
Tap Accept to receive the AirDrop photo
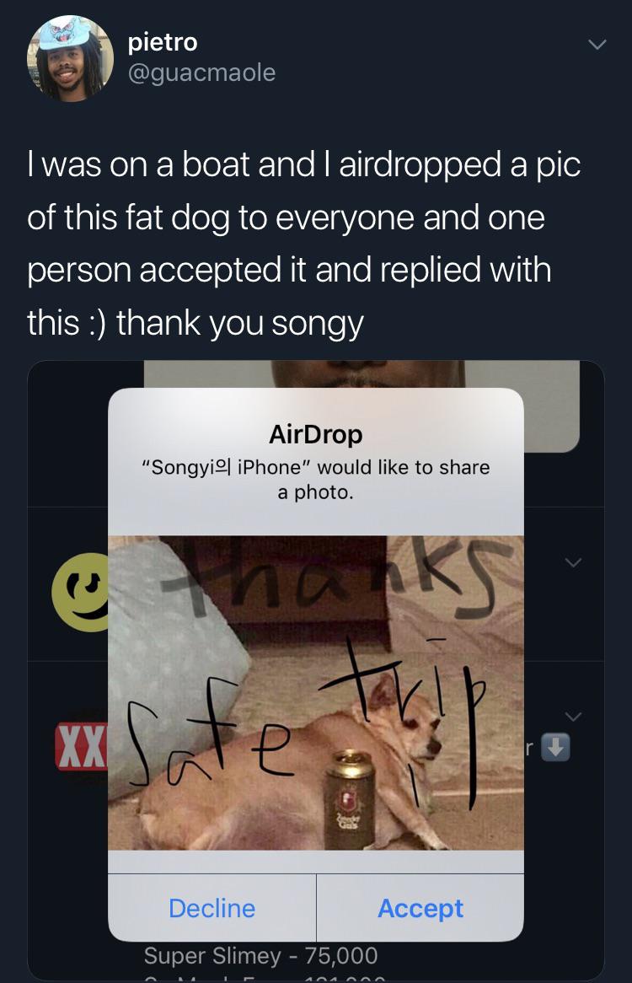pos(420,908)
